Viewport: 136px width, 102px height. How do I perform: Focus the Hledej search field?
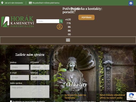[48, 21]
